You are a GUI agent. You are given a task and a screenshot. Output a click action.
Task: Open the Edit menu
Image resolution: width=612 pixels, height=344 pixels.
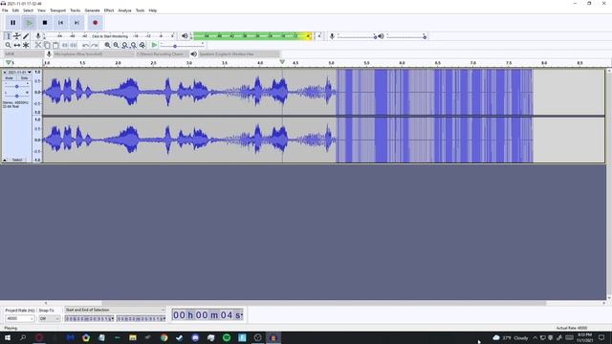point(15,11)
